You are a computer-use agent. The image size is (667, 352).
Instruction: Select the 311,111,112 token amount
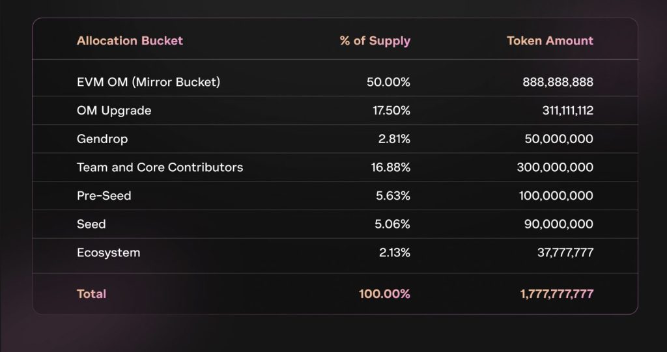(567, 111)
